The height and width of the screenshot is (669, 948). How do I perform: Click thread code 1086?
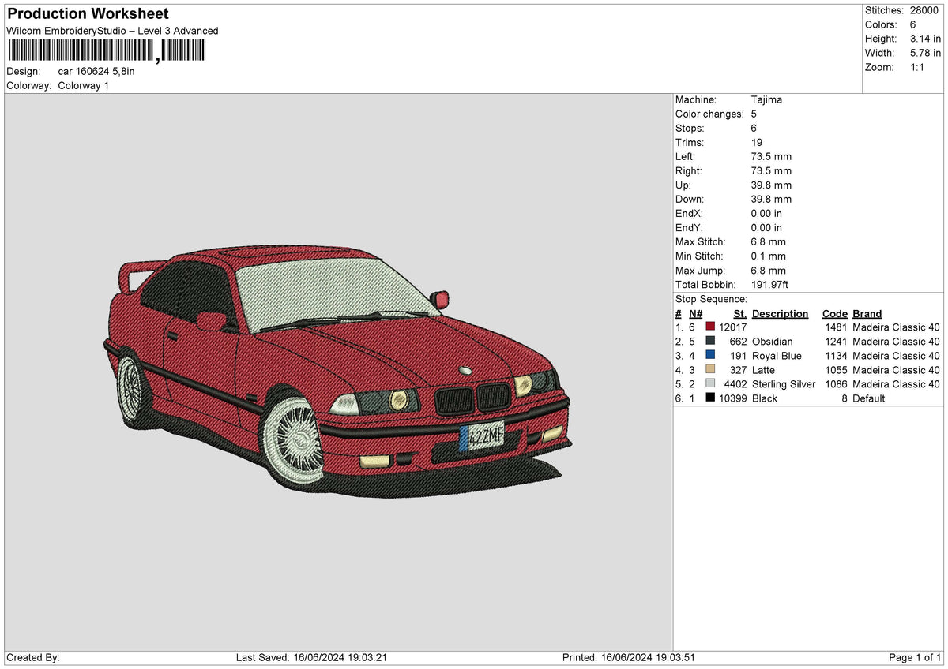tap(836, 384)
